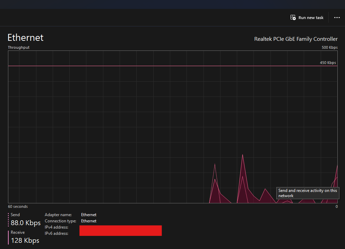The image size is (345, 249).
Task: Click the 88.0 Kbps send value
Action: (26, 223)
